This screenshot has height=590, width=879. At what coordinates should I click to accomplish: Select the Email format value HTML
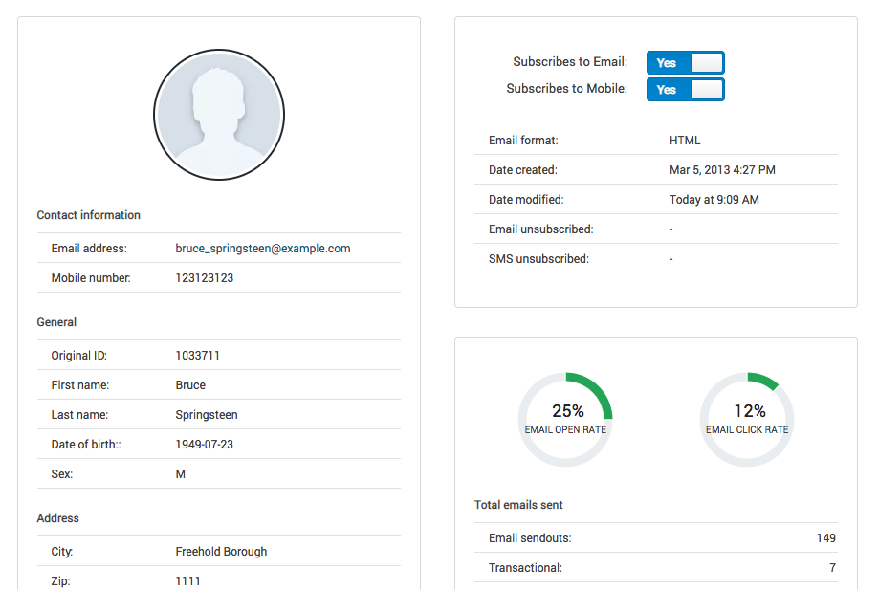(x=685, y=140)
